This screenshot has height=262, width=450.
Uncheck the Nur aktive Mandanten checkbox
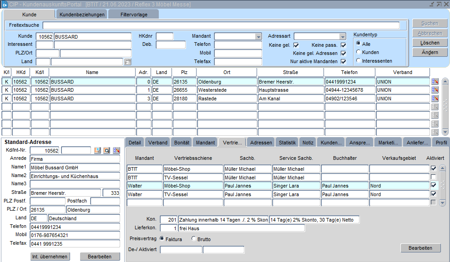(x=343, y=61)
